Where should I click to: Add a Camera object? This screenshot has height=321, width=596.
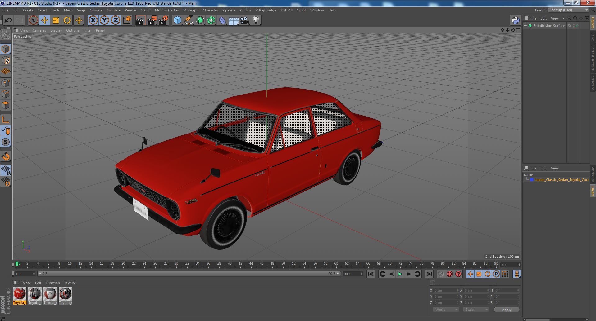(x=244, y=20)
